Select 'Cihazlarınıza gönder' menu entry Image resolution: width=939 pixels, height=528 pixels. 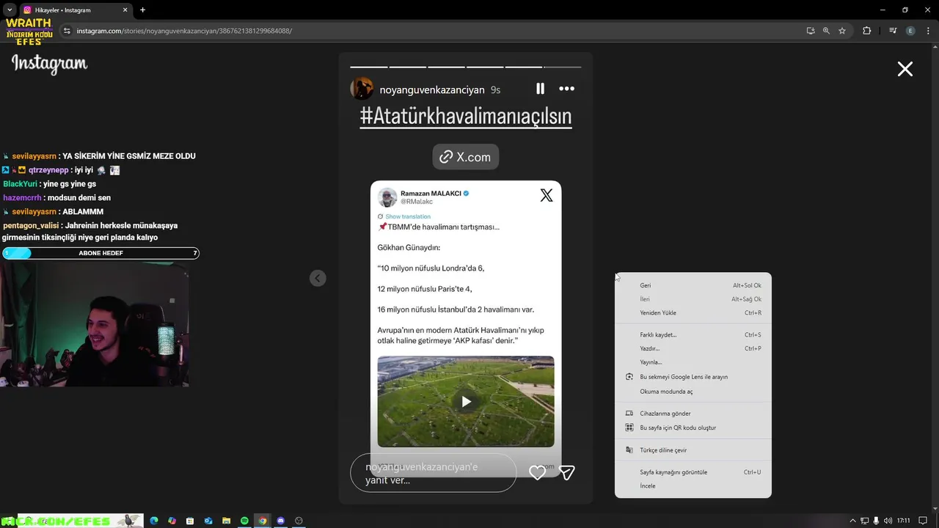[693, 414]
